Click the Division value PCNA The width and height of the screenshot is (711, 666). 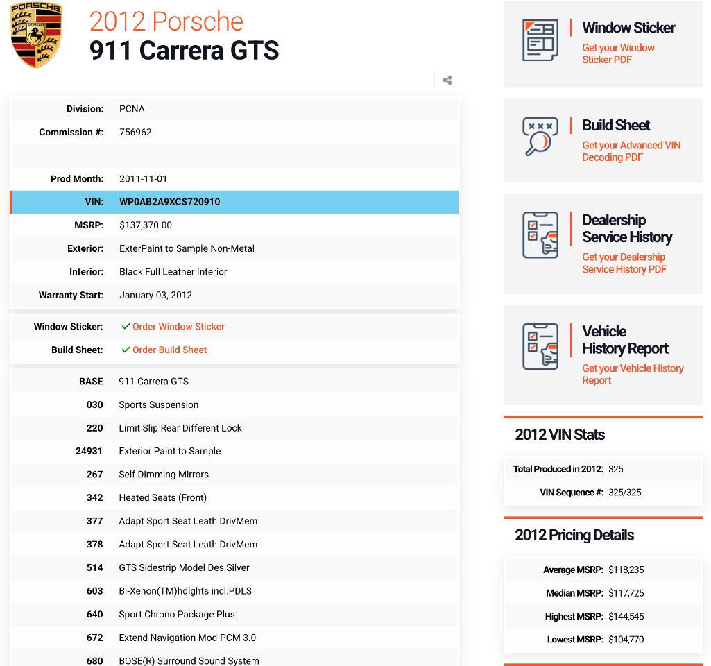pyautogui.click(x=132, y=109)
